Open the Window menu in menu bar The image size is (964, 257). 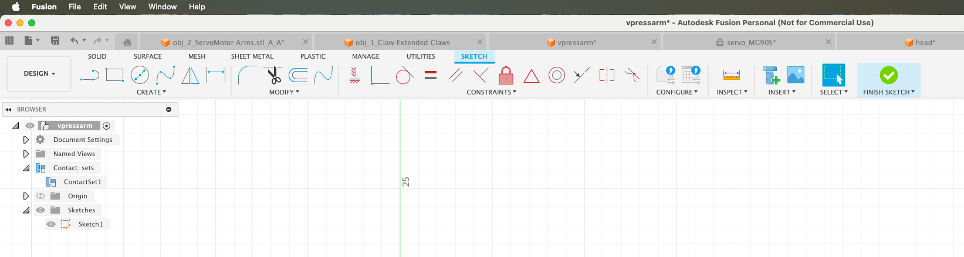click(162, 6)
